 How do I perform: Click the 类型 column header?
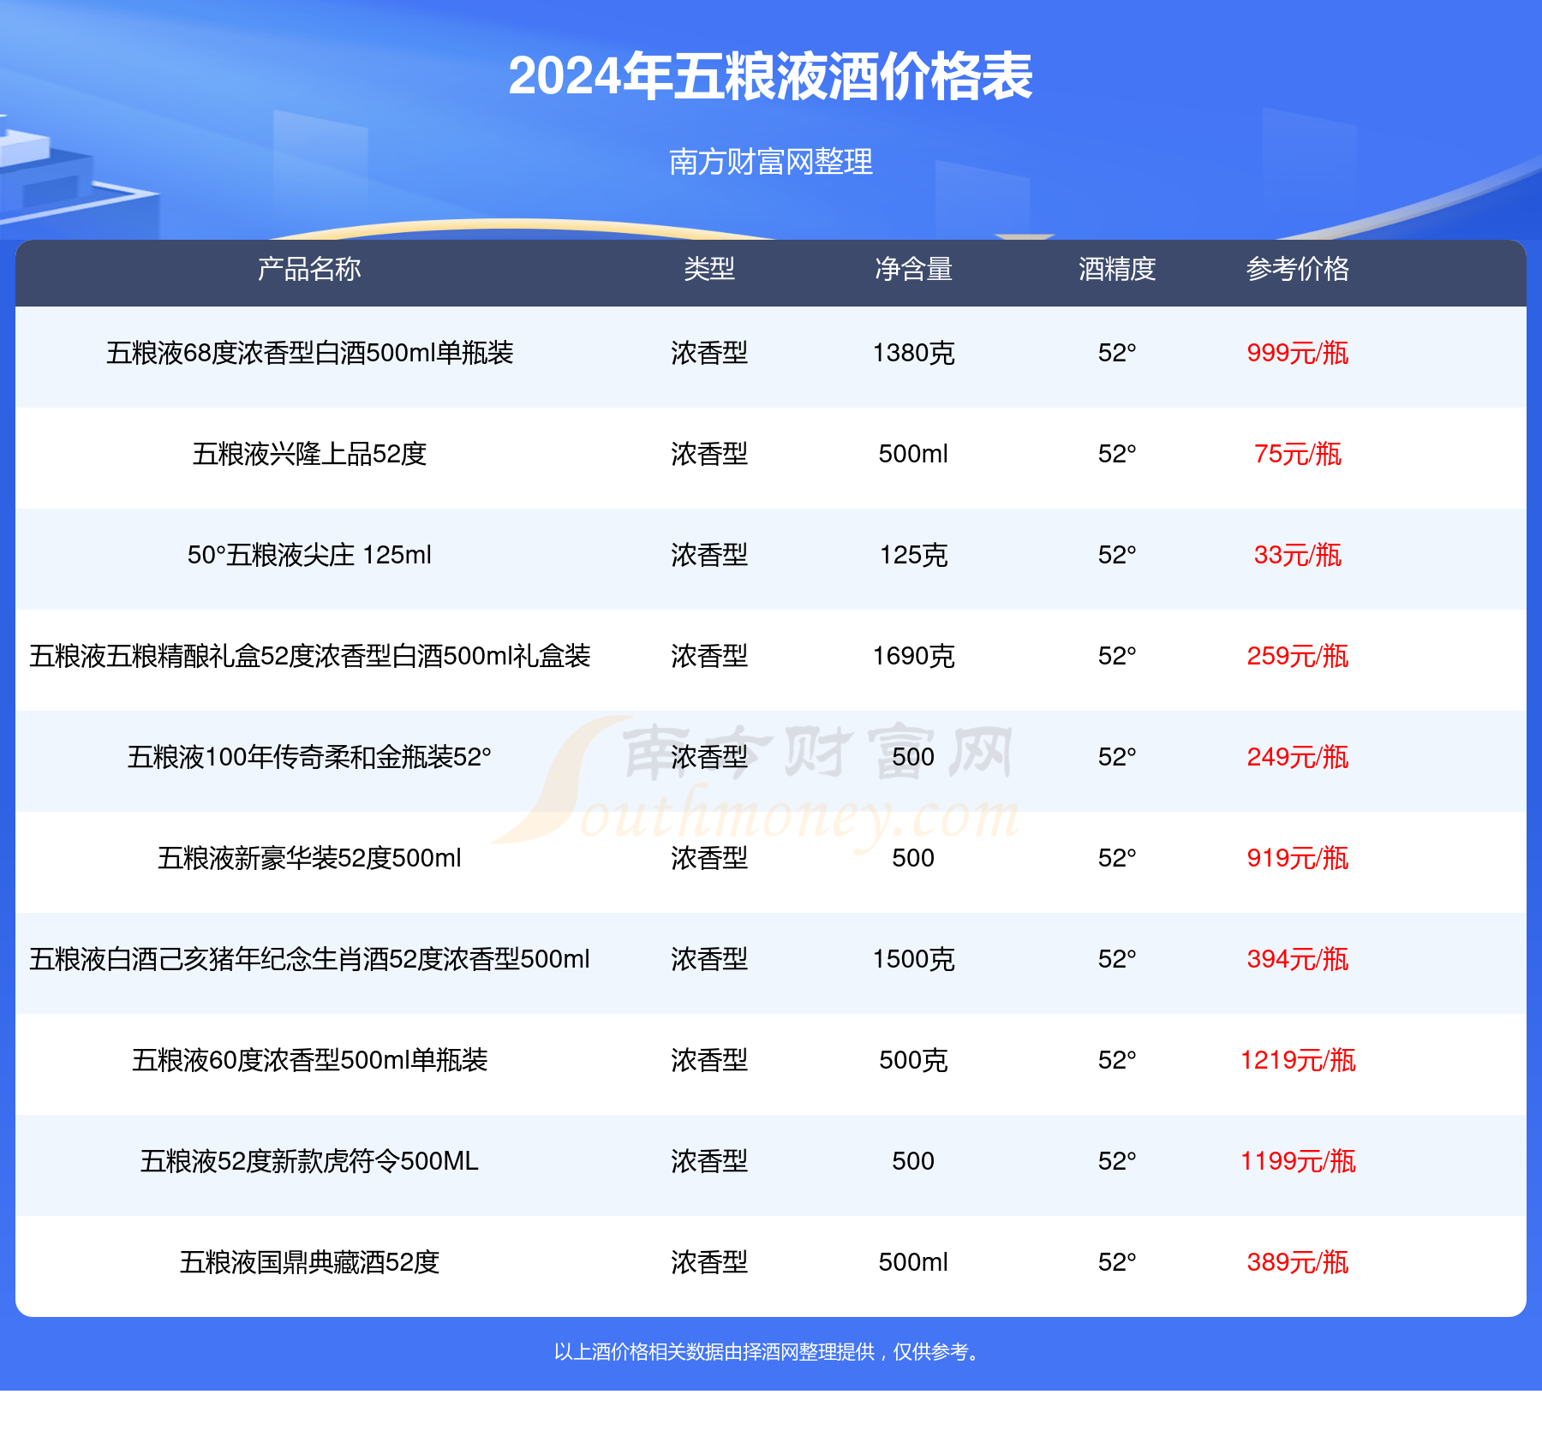709,269
